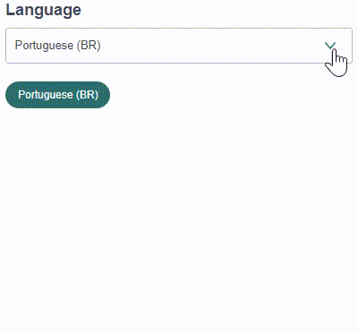Screen dimensions: 358x333
Task: Click the bold Language title text
Action: pos(43,10)
